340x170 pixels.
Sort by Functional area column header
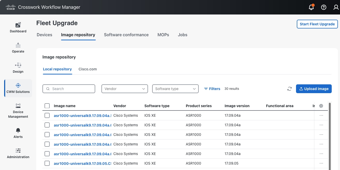coord(280,106)
